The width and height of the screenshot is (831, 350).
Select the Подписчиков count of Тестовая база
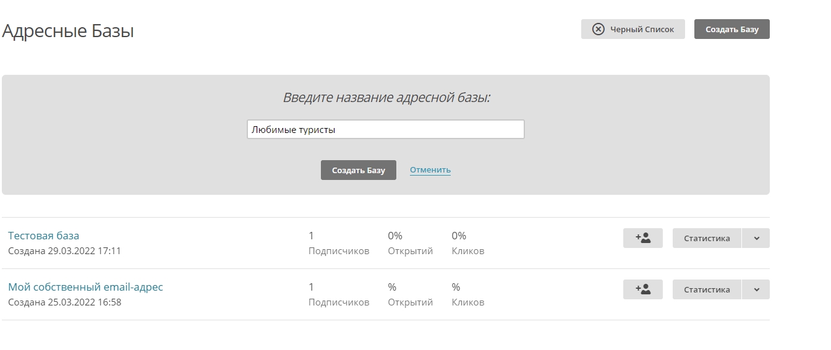(x=312, y=236)
